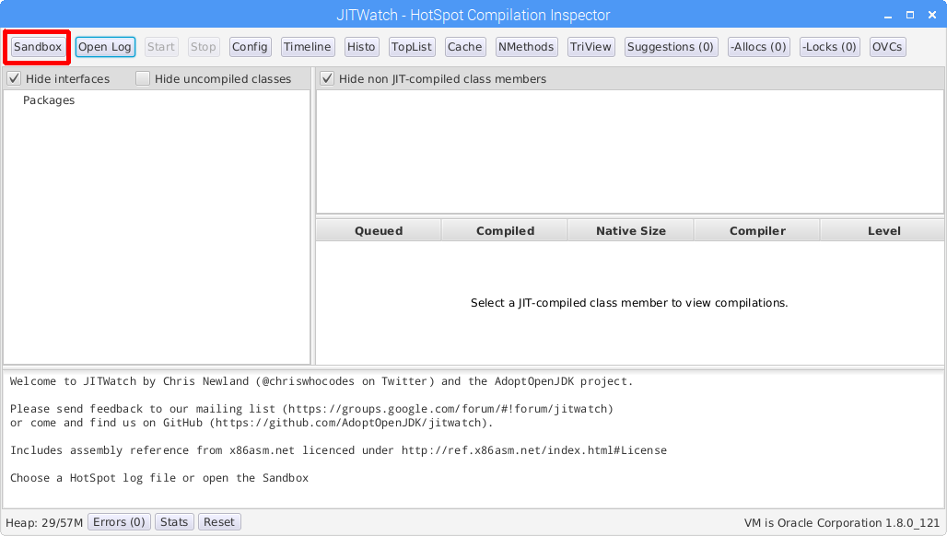Click the x86asm.net licence line
Screen dimensions: 947x536
338,450
